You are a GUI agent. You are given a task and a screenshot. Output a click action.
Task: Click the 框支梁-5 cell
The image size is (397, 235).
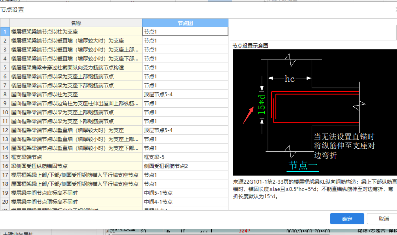coord(185,157)
